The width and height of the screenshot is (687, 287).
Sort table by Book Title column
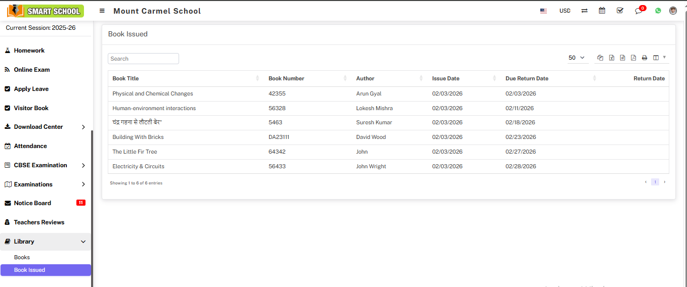coord(126,78)
